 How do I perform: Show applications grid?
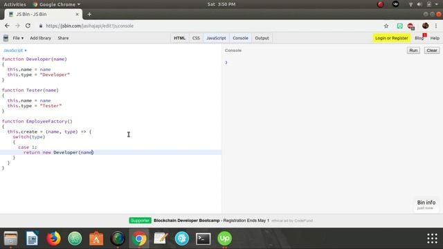tap(432, 238)
